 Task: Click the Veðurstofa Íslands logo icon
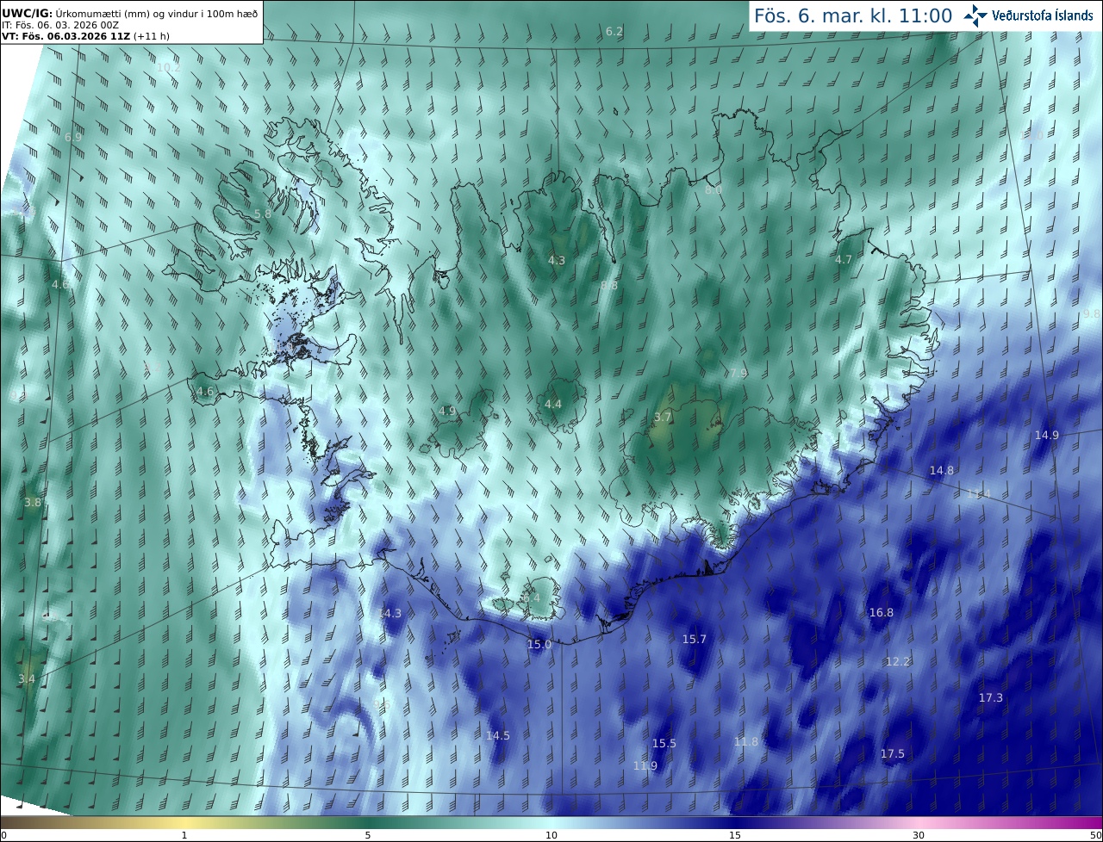[975, 15]
